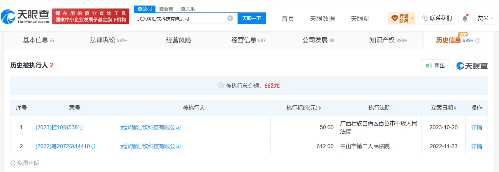Open the 基本信息 tab
The height and width of the screenshot is (172, 499).
pyautogui.click(x=39, y=40)
